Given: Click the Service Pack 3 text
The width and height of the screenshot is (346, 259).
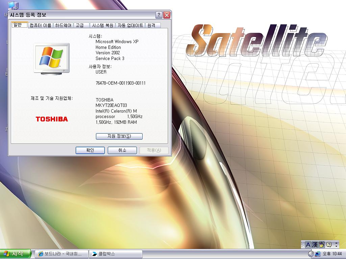Looking at the screenshot, I should (110, 58).
